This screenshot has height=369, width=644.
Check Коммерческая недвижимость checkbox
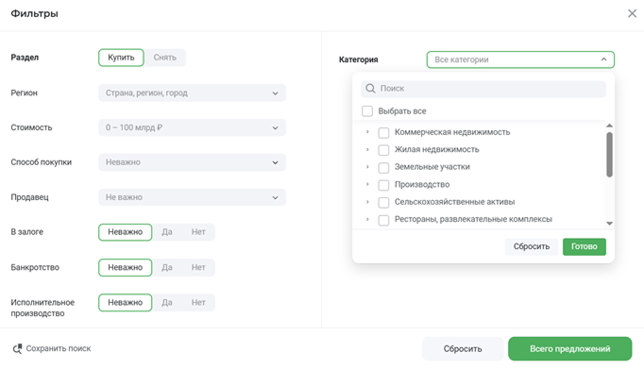tap(383, 132)
